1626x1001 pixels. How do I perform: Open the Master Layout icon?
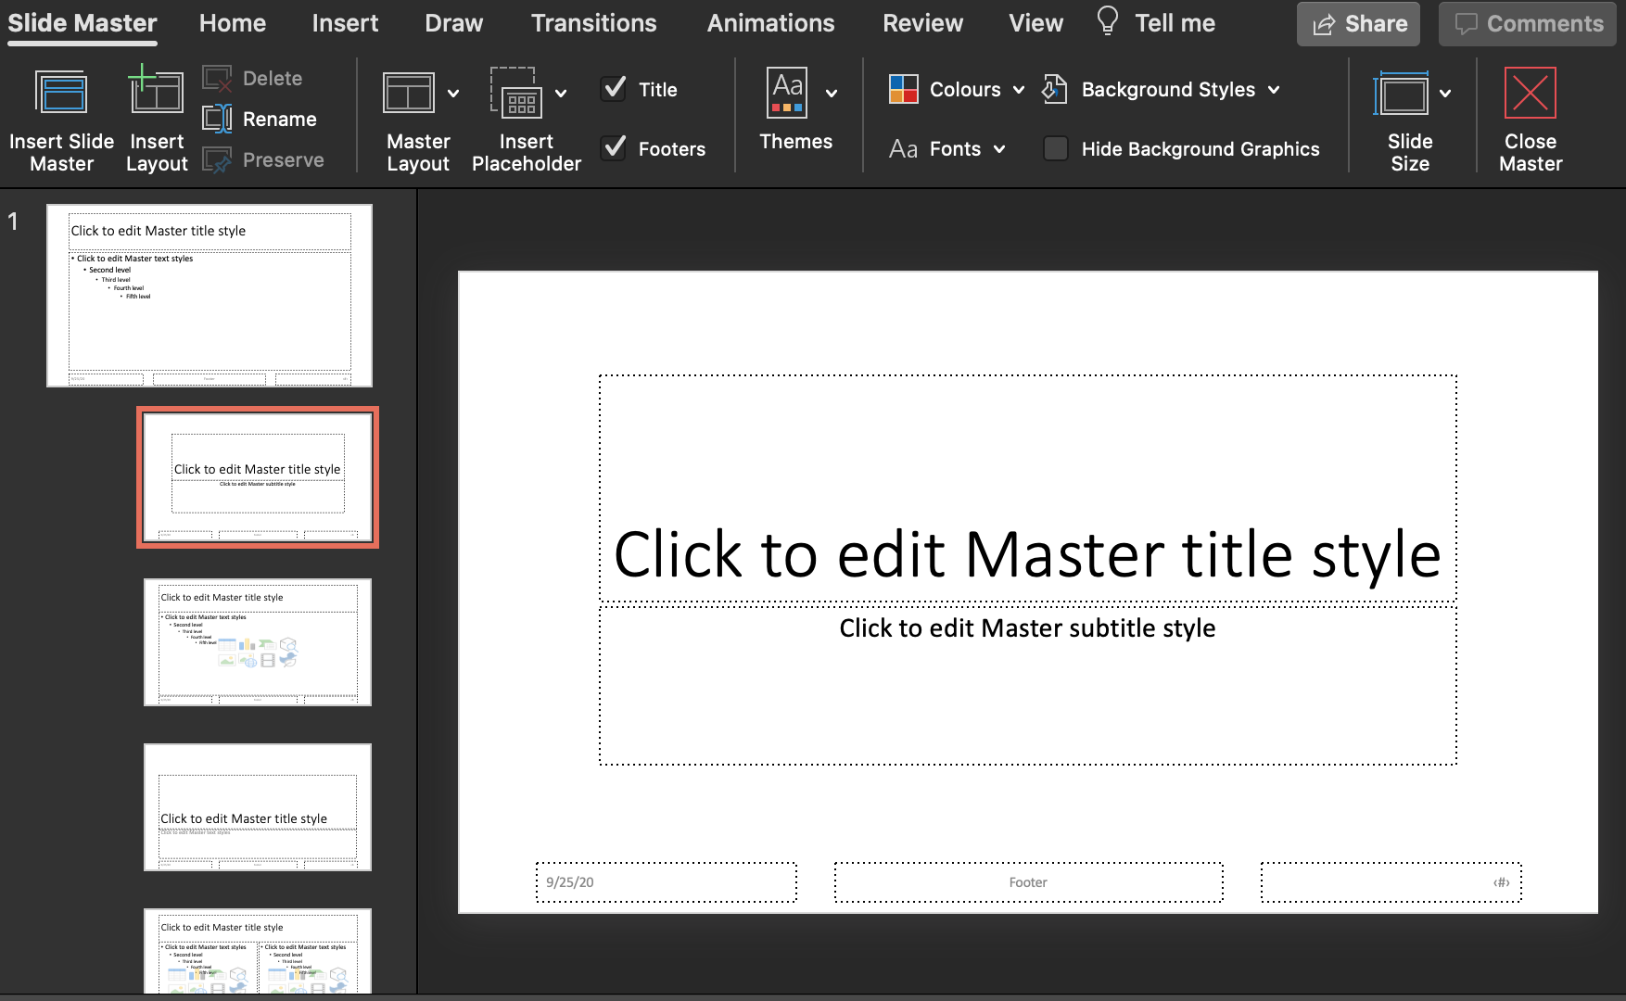pos(409,93)
